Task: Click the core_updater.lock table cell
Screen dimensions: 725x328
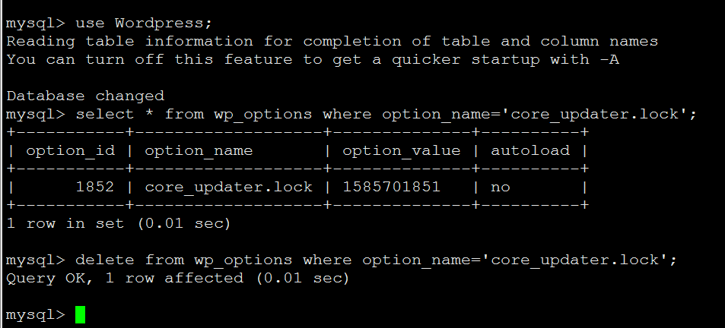Action: click(x=228, y=188)
